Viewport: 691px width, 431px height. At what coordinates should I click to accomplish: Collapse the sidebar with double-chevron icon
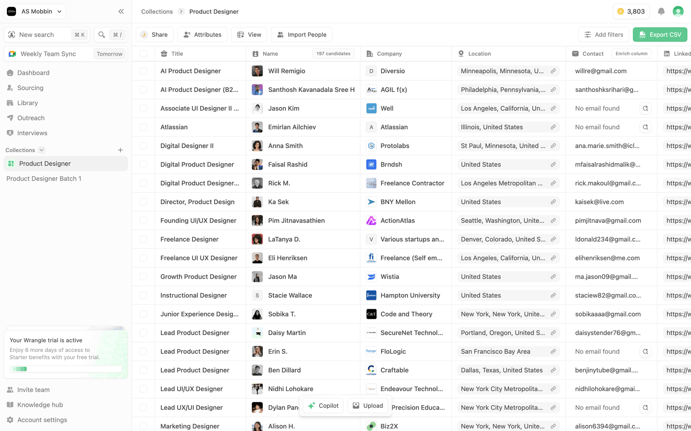click(121, 11)
